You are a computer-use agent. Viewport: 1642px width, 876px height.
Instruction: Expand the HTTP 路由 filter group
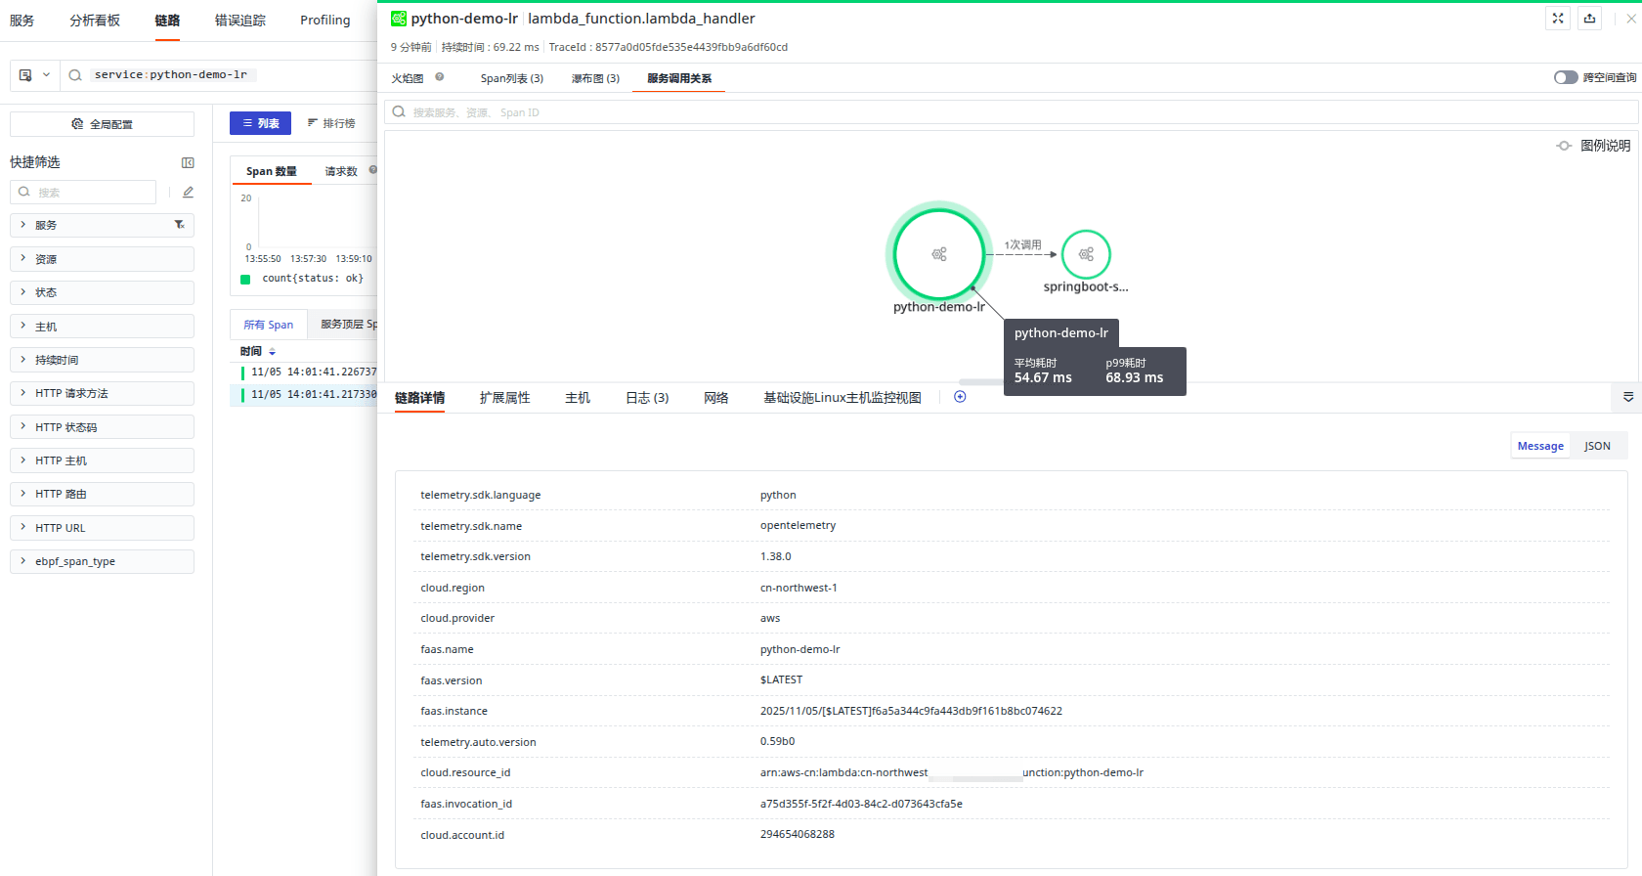point(102,494)
